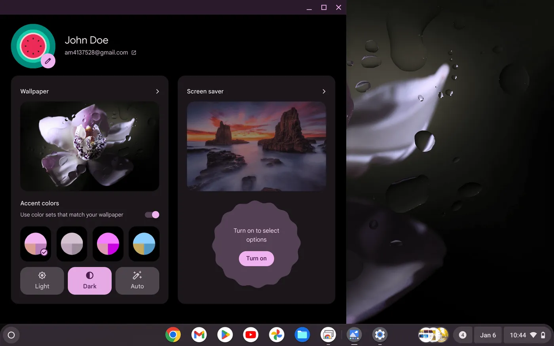Toggle color sets matching wallpaper switch
554x346 pixels.
click(x=152, y=215)
